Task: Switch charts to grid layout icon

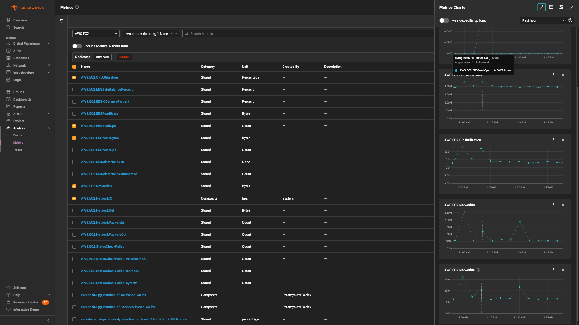Action: pyautogui.click(x=561, y=7)
